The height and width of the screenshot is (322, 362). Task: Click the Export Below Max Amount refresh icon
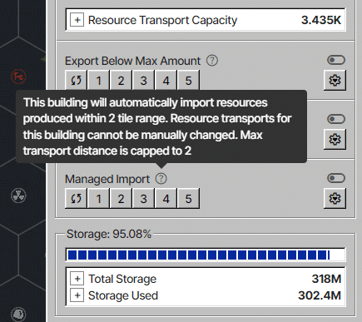click(76, 81)
